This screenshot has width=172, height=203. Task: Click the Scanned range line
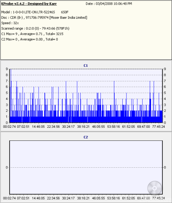pyautogui.click(x=35, y=28)
